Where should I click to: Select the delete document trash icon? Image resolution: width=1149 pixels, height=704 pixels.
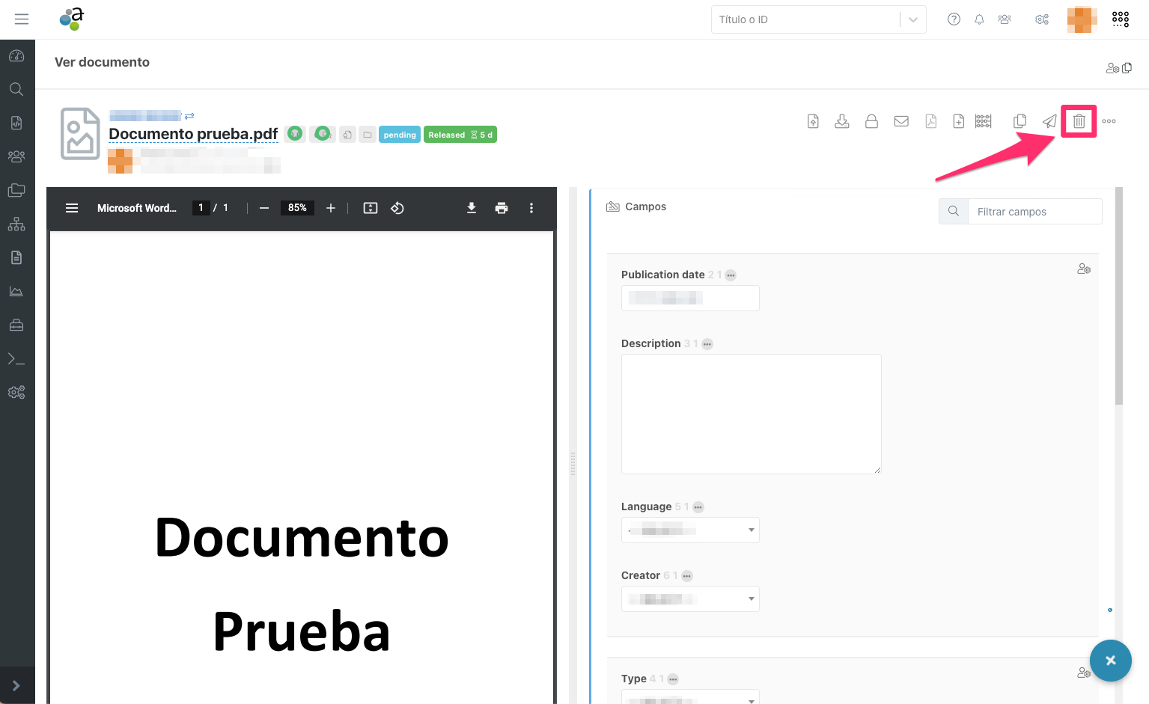coord(1079,120)
